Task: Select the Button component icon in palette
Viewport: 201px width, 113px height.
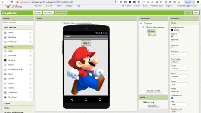Action: pyautogui.click(x=5, y=33)
